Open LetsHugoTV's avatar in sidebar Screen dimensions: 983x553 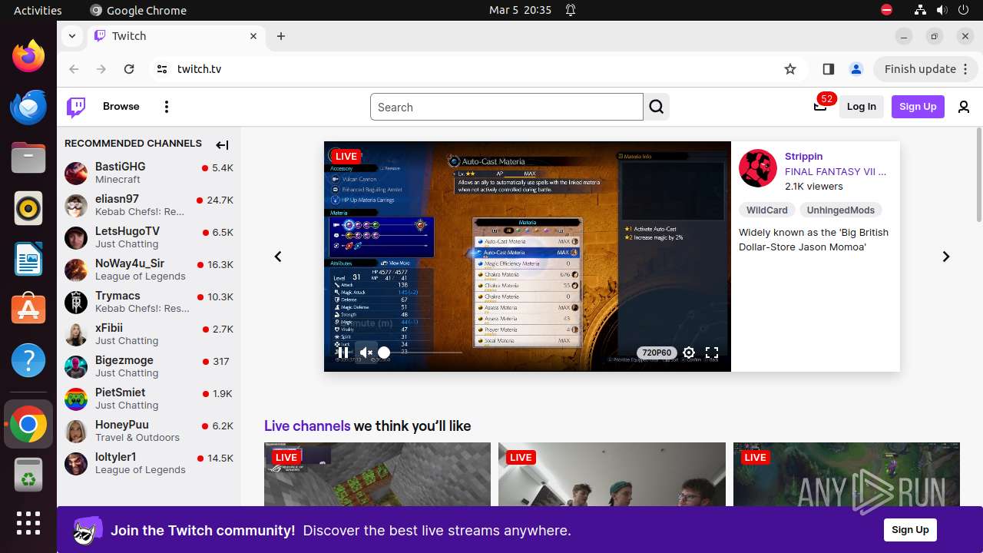pos(76,237)
